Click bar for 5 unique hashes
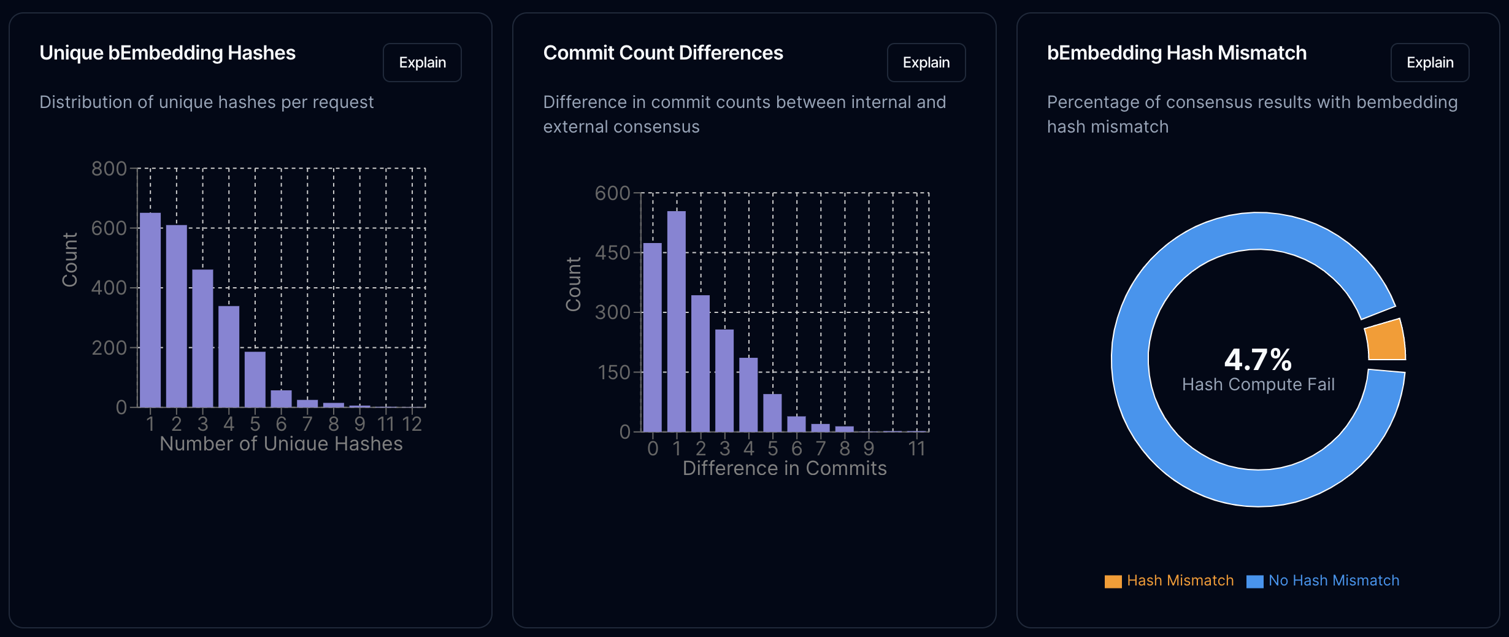This screenshot has width=1509, height=637. click(x=255, y=379)
